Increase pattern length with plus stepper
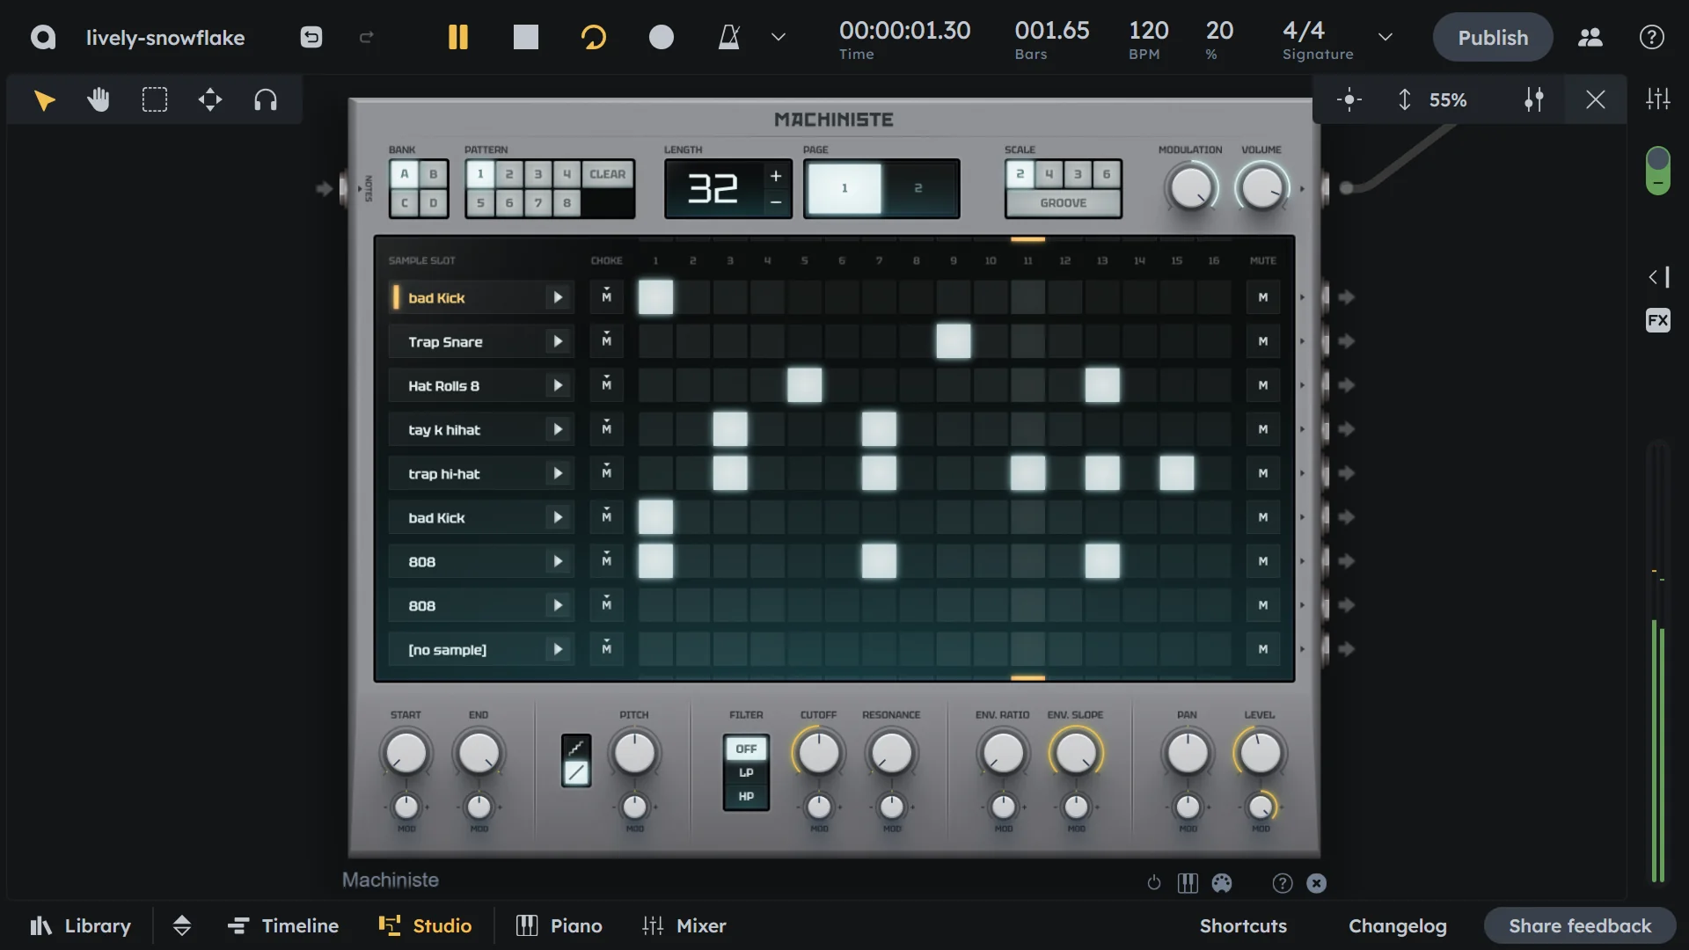The width and height of the screenshot is (1689, 950). click(775, 176)
